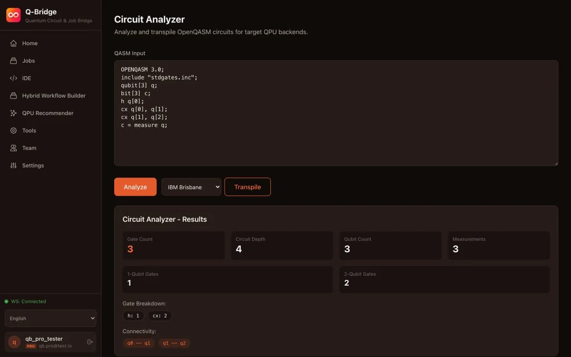This screenshot has width=571, height=357.
Task: Click the orange Analyze button
Action: click(135, 187)
